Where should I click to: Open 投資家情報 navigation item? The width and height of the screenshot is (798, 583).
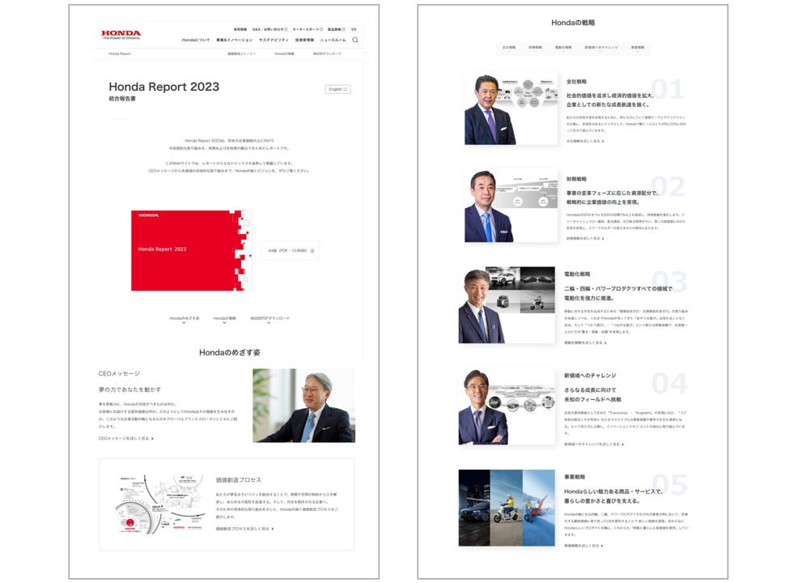(304, 40)
